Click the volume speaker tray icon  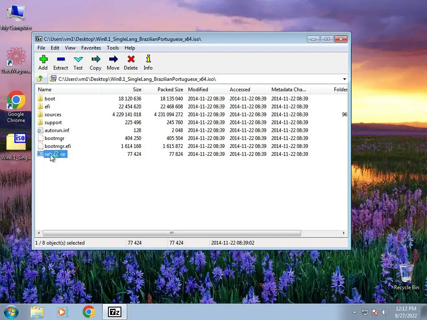point(384,312)
